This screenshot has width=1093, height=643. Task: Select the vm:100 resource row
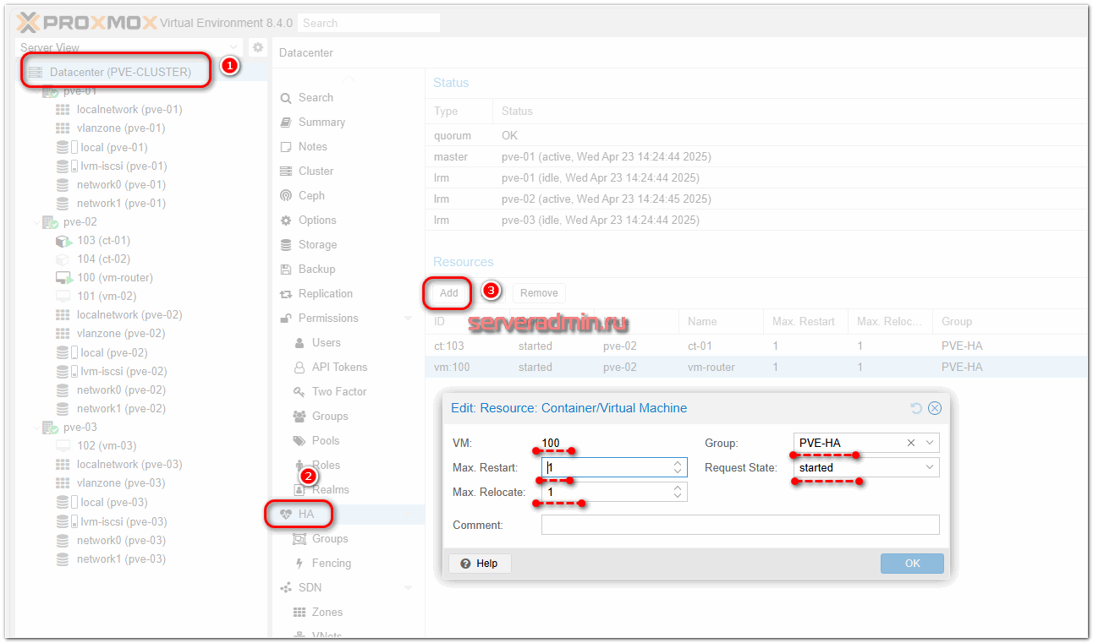click(x=756, y=367)
